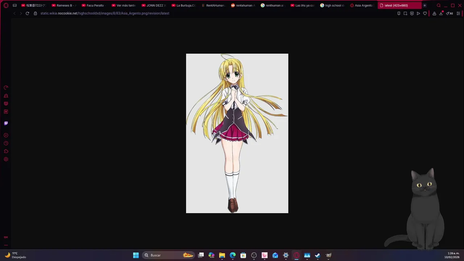Open sidebar setup three-dots menu
This screenshot has height=261, width=464.
click(x=6, y=245)
